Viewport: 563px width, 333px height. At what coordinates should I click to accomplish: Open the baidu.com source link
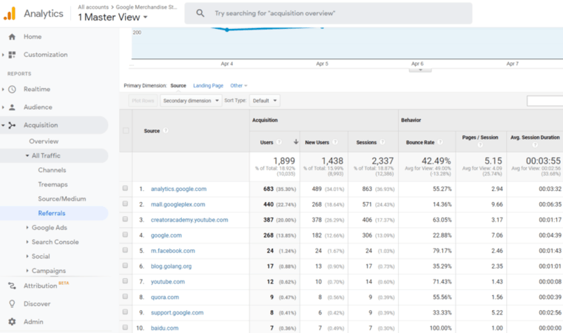[x=164, y=328]
